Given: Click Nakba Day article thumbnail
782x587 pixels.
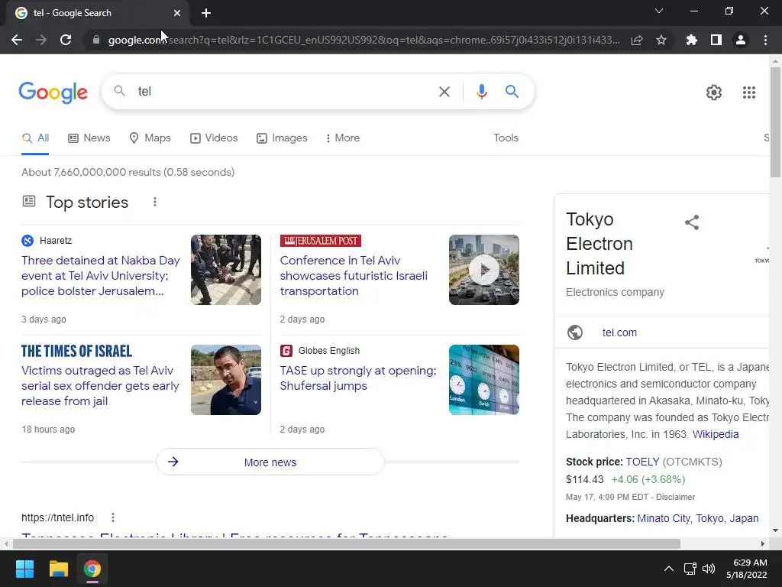Looking at the screenshot, I should click(x=226, y=270).
